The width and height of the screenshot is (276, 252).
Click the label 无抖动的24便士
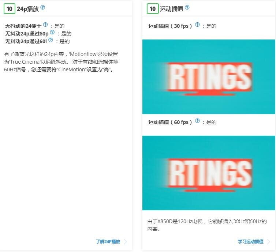(23, 26)
